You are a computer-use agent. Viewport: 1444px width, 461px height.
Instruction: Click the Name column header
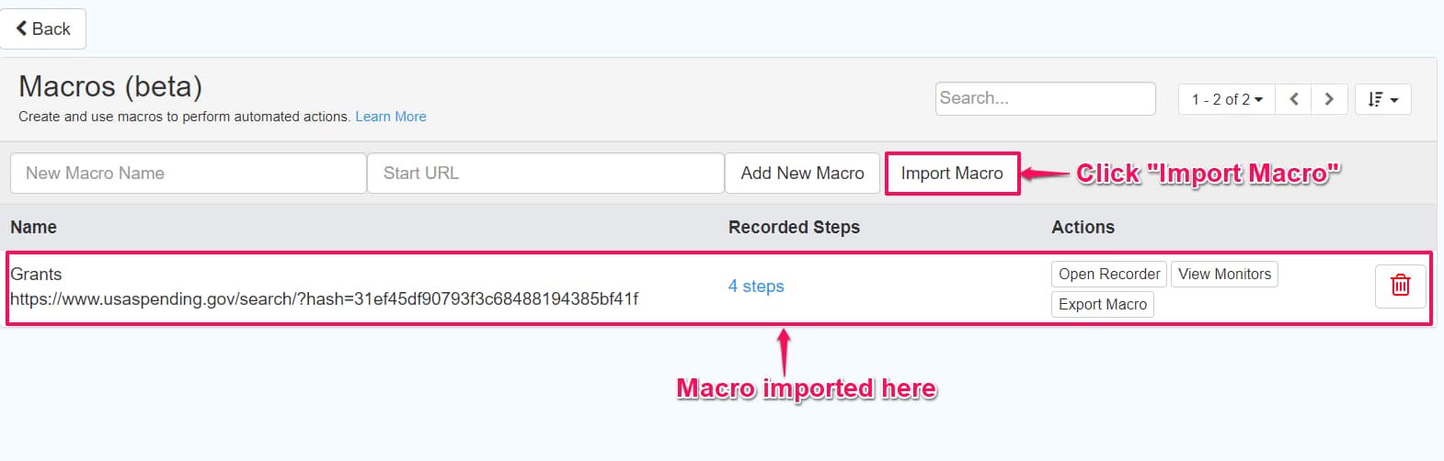(33, 227)
